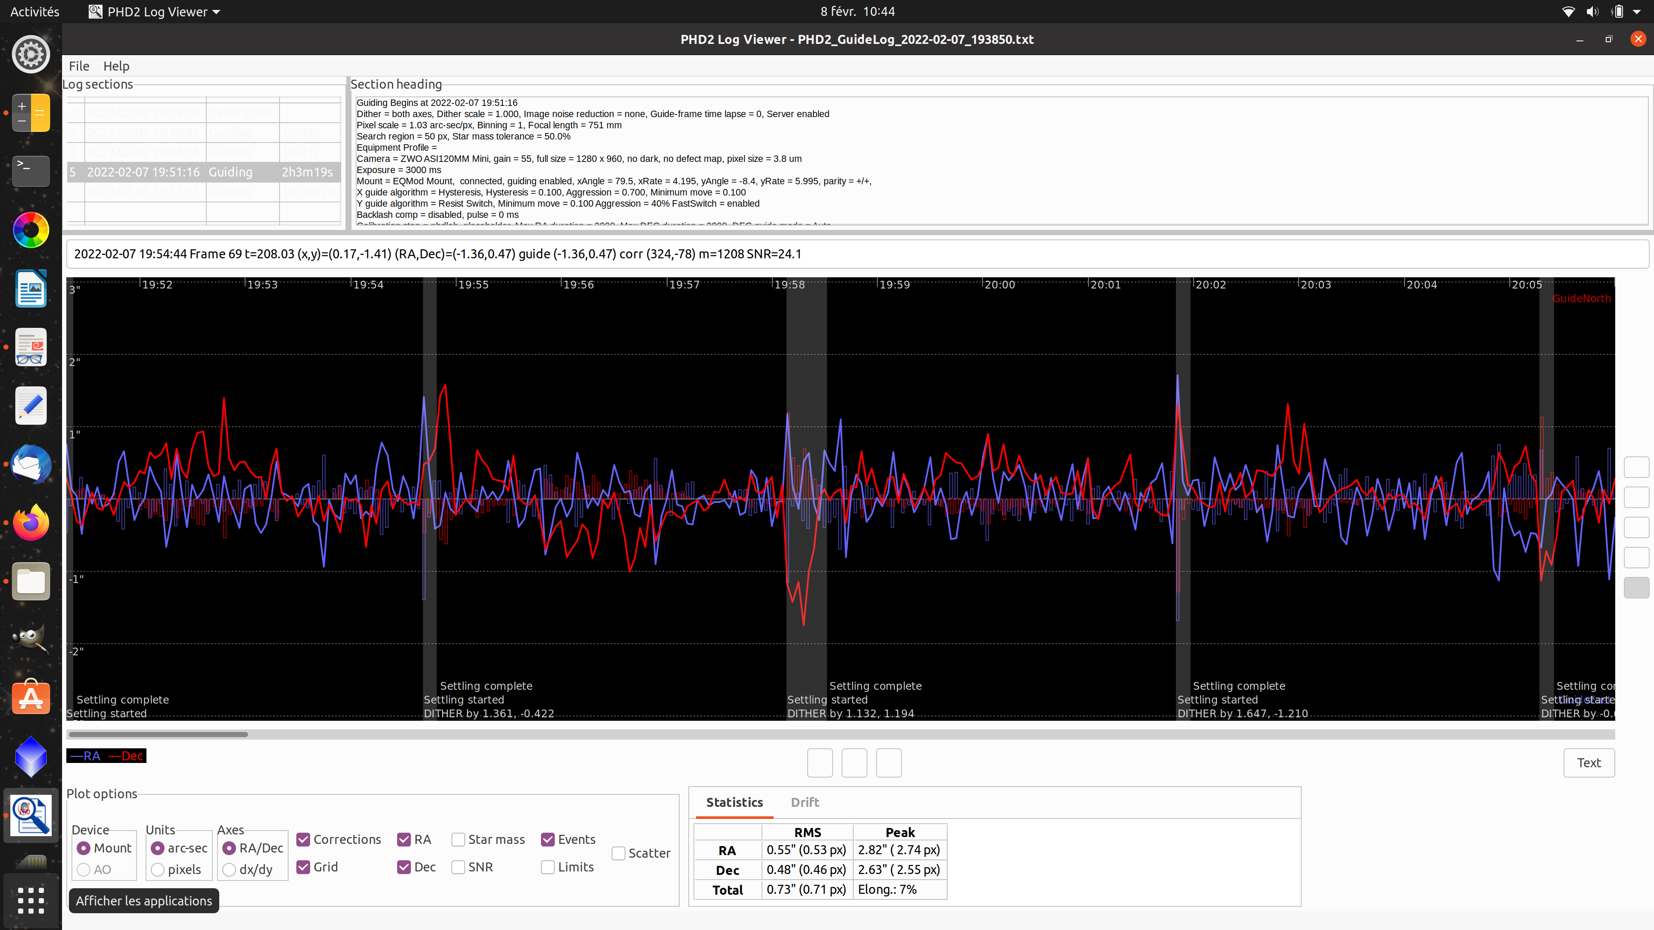1654x930 pixels.
Task: Select the pixels units radio button
Action: click(x=157, y=870)
